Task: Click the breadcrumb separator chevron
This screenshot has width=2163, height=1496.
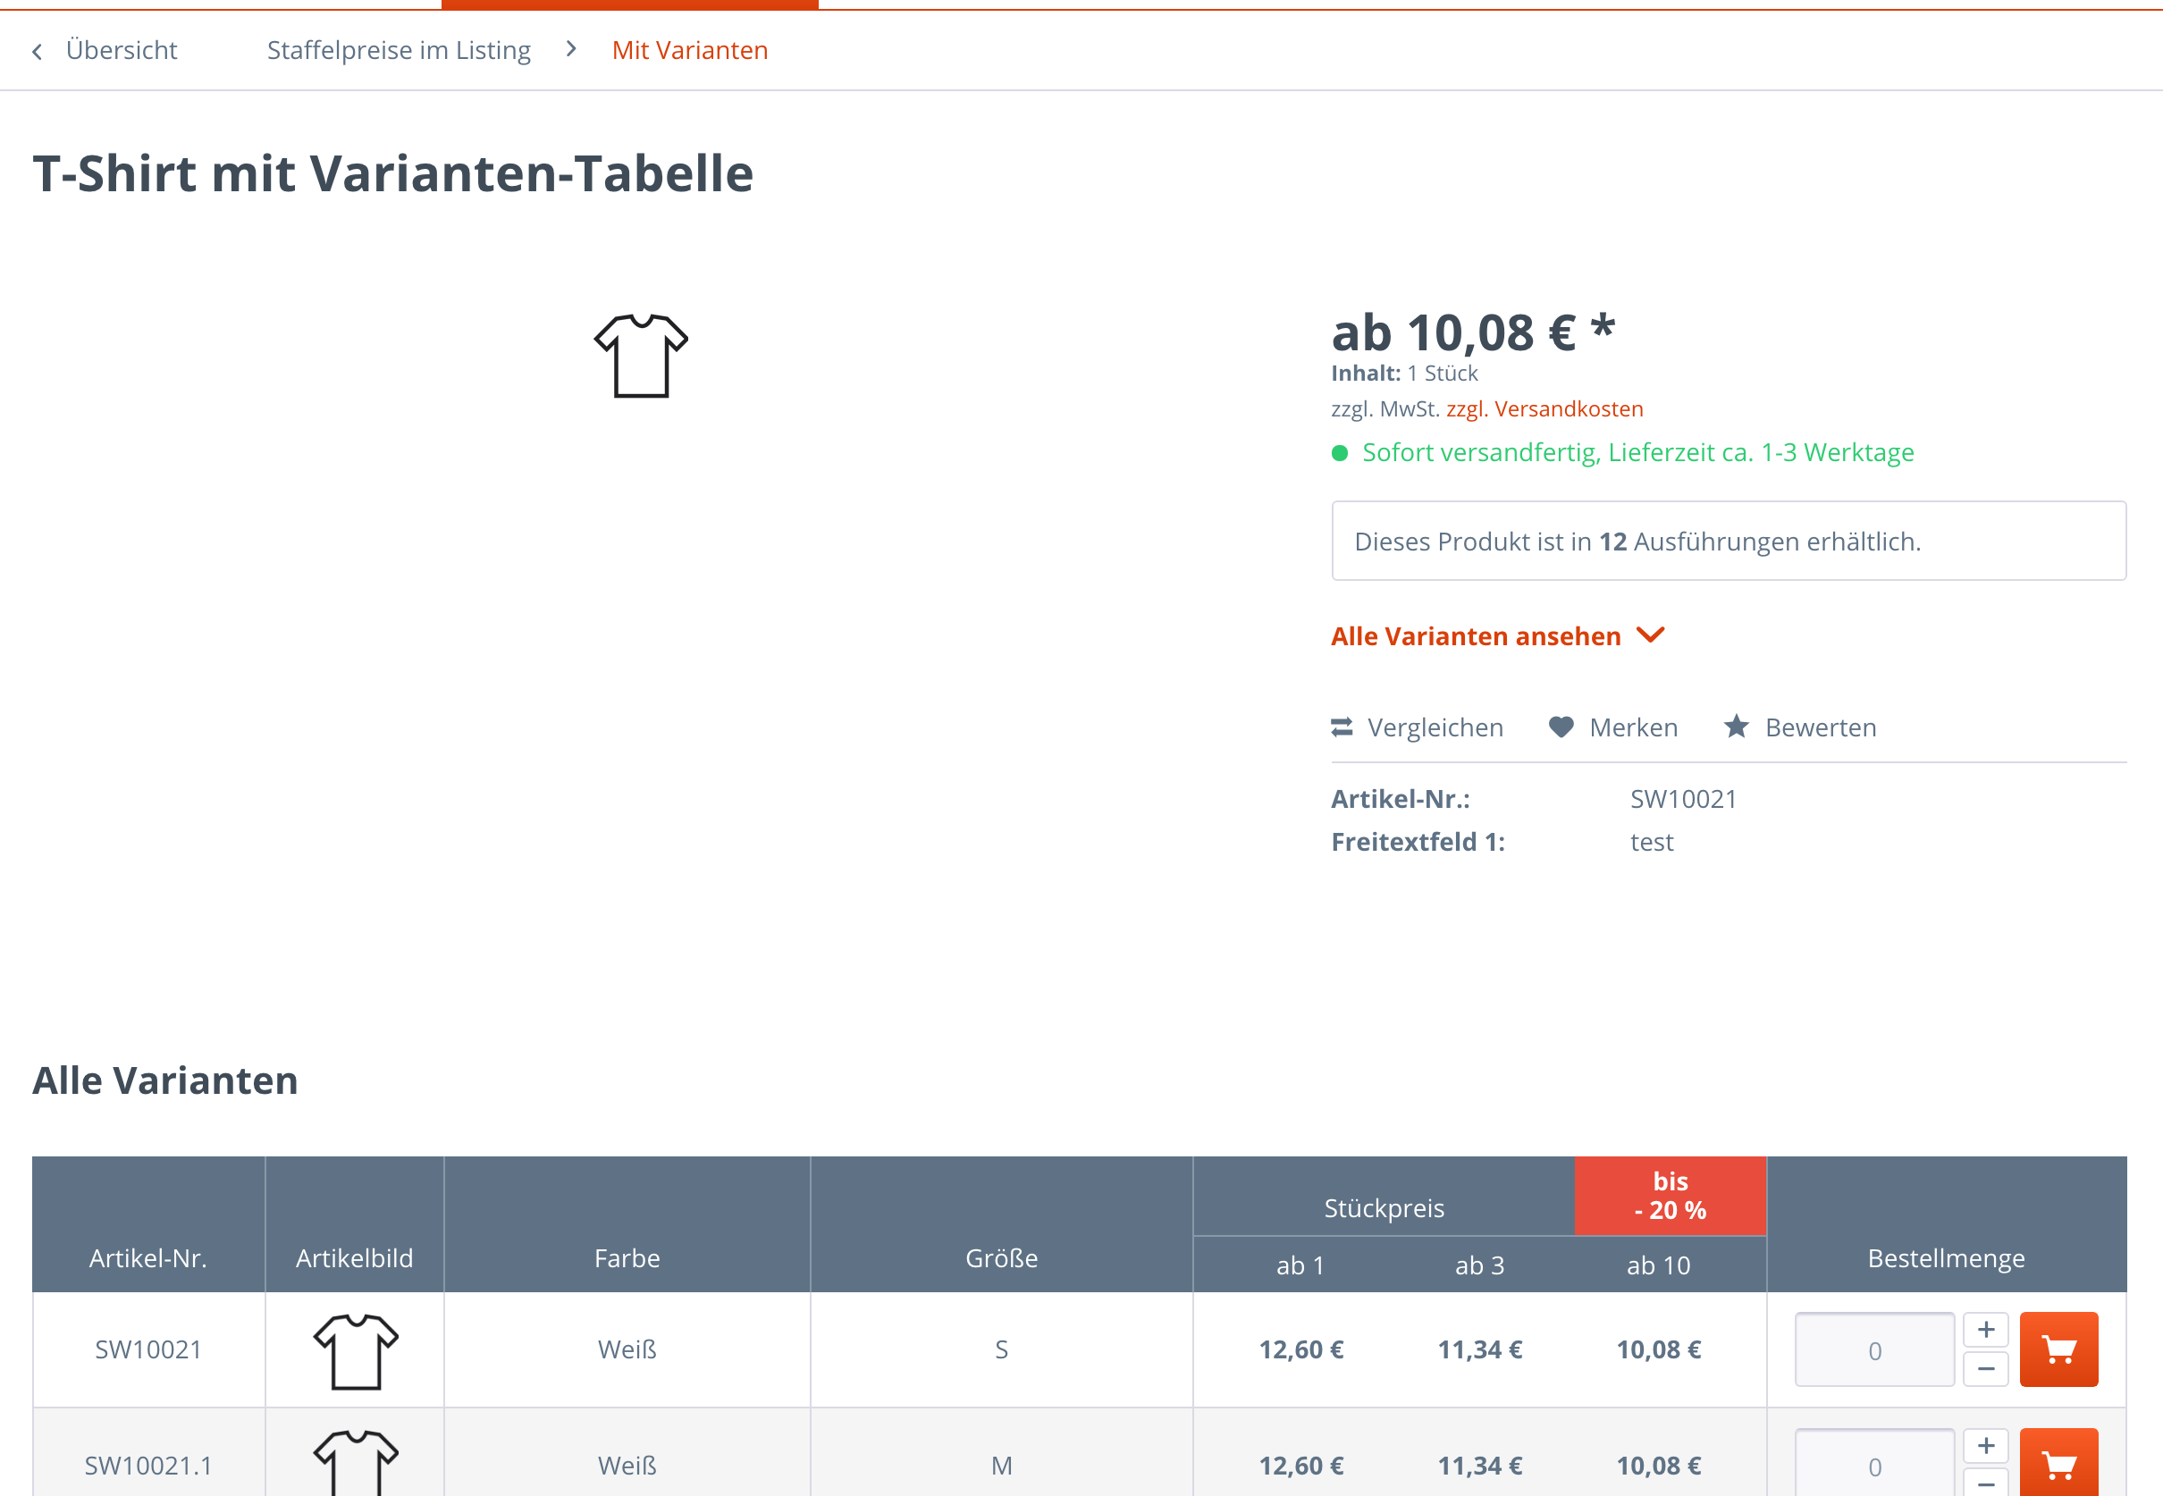Action: coord(571,50)
